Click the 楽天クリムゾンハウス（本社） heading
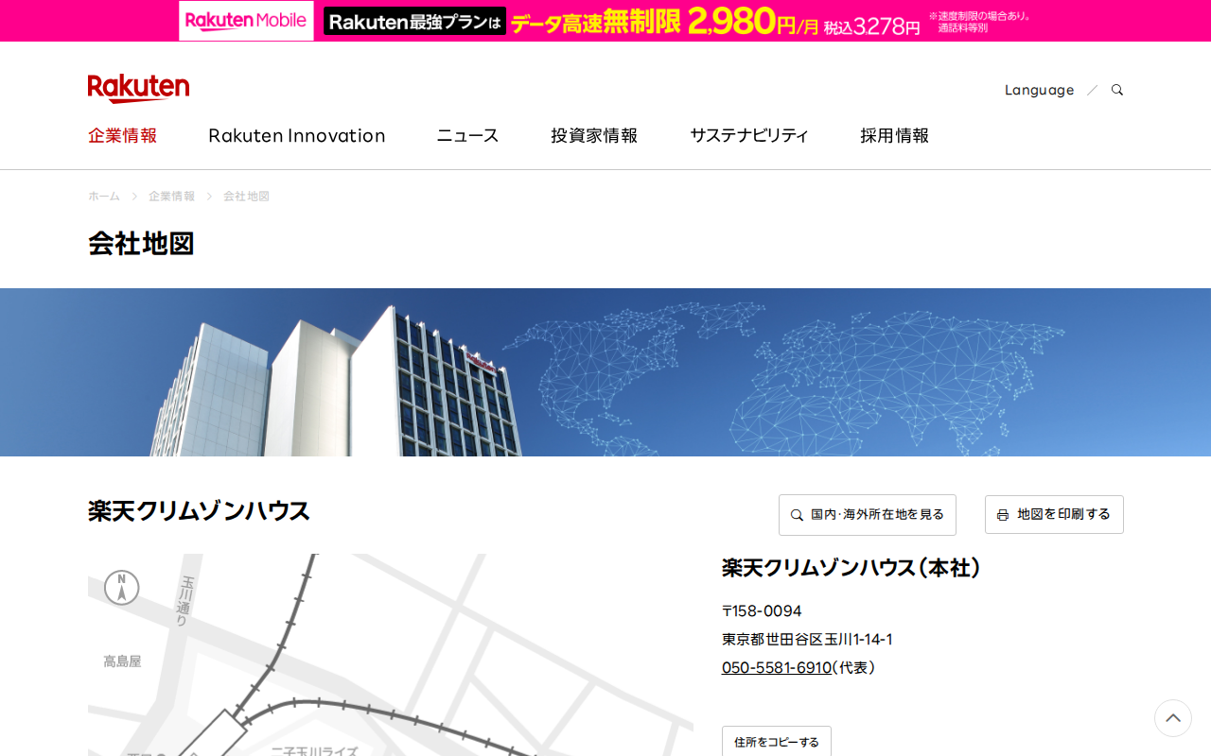Viewport: 1211px width, 756px height. (x=851, y=568)
